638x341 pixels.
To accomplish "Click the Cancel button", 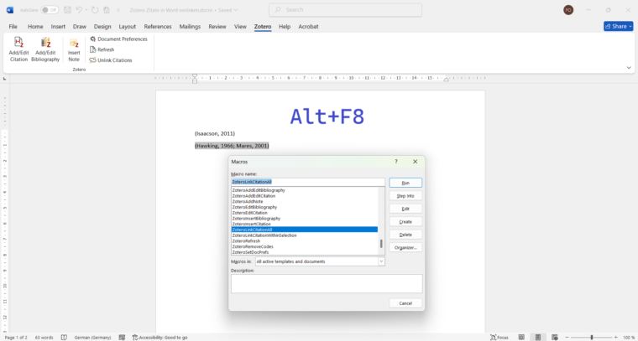I will pos(405,303).
